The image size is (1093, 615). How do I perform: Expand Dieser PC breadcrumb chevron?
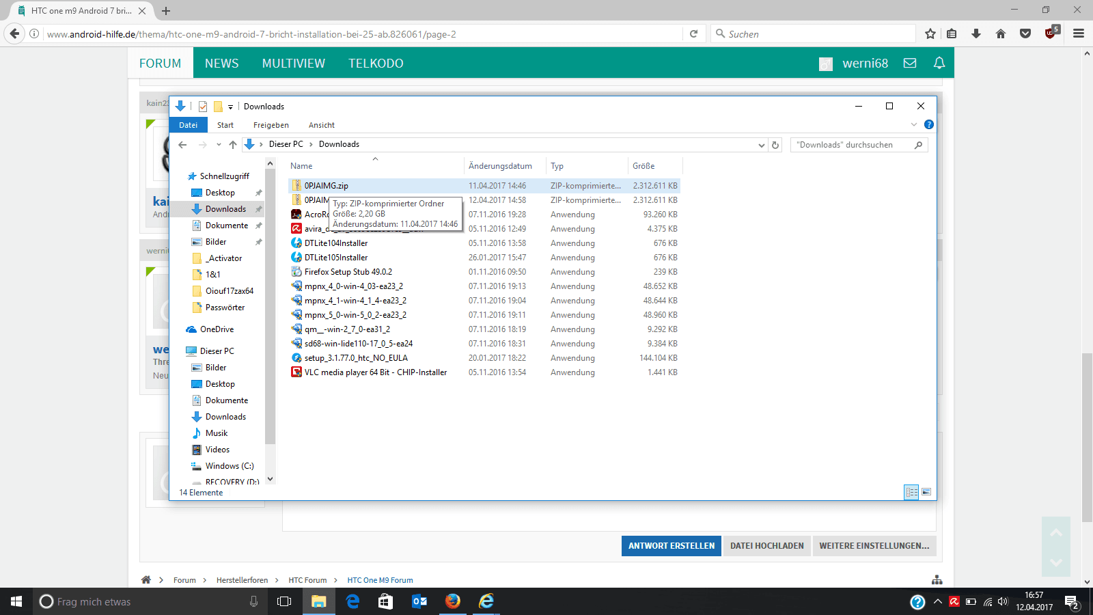tap(311, 144)
